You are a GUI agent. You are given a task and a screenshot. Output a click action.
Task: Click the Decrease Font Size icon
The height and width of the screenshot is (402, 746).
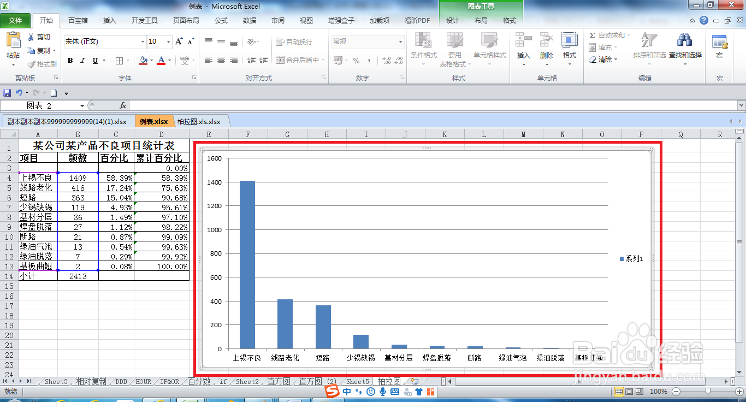pos(191,42)
